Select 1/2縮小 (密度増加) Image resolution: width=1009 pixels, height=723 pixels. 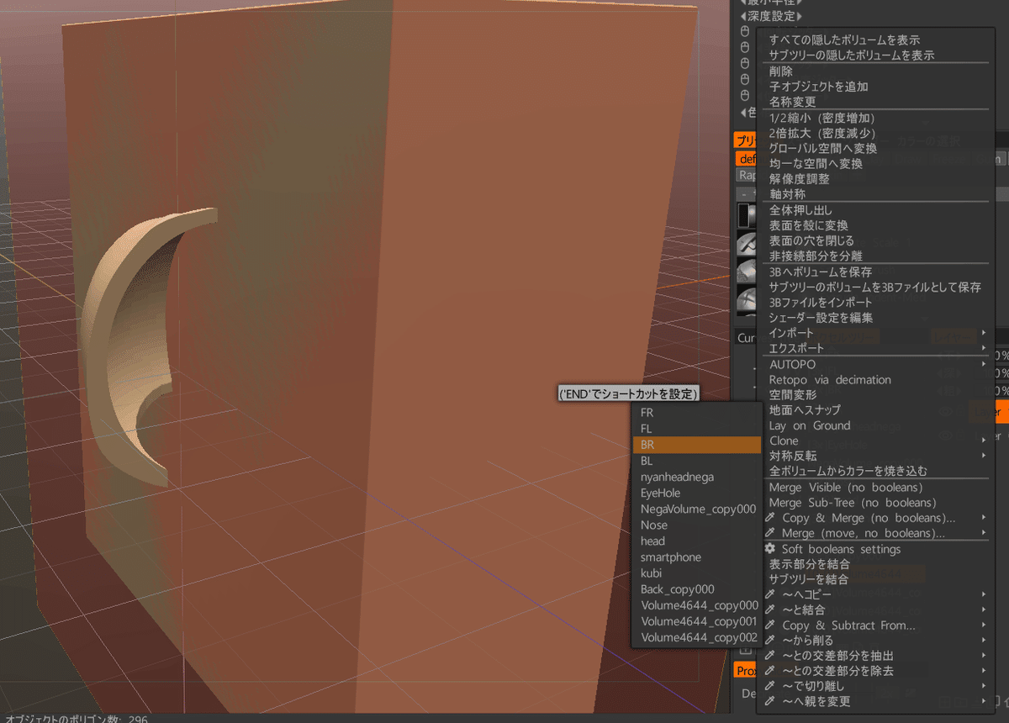[x=822, y=119]
